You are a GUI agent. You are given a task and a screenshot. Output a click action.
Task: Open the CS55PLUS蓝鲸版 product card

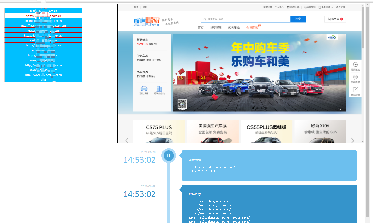[266, 131]
